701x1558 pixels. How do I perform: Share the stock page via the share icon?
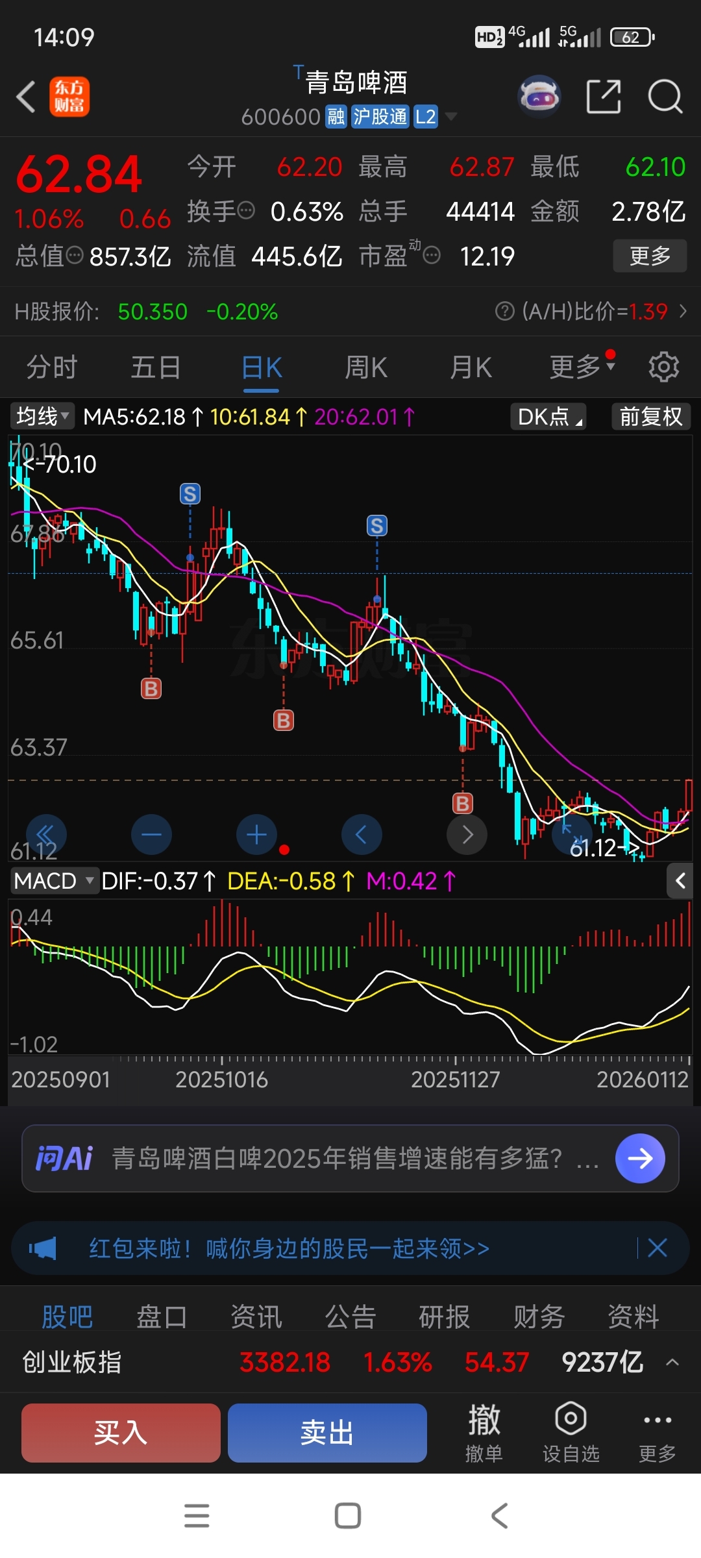[604, 97]
